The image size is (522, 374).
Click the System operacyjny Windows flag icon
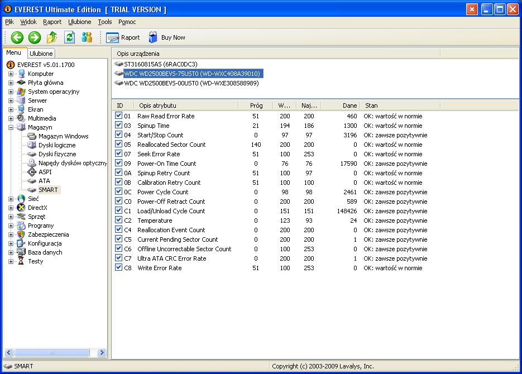[21, 92]
